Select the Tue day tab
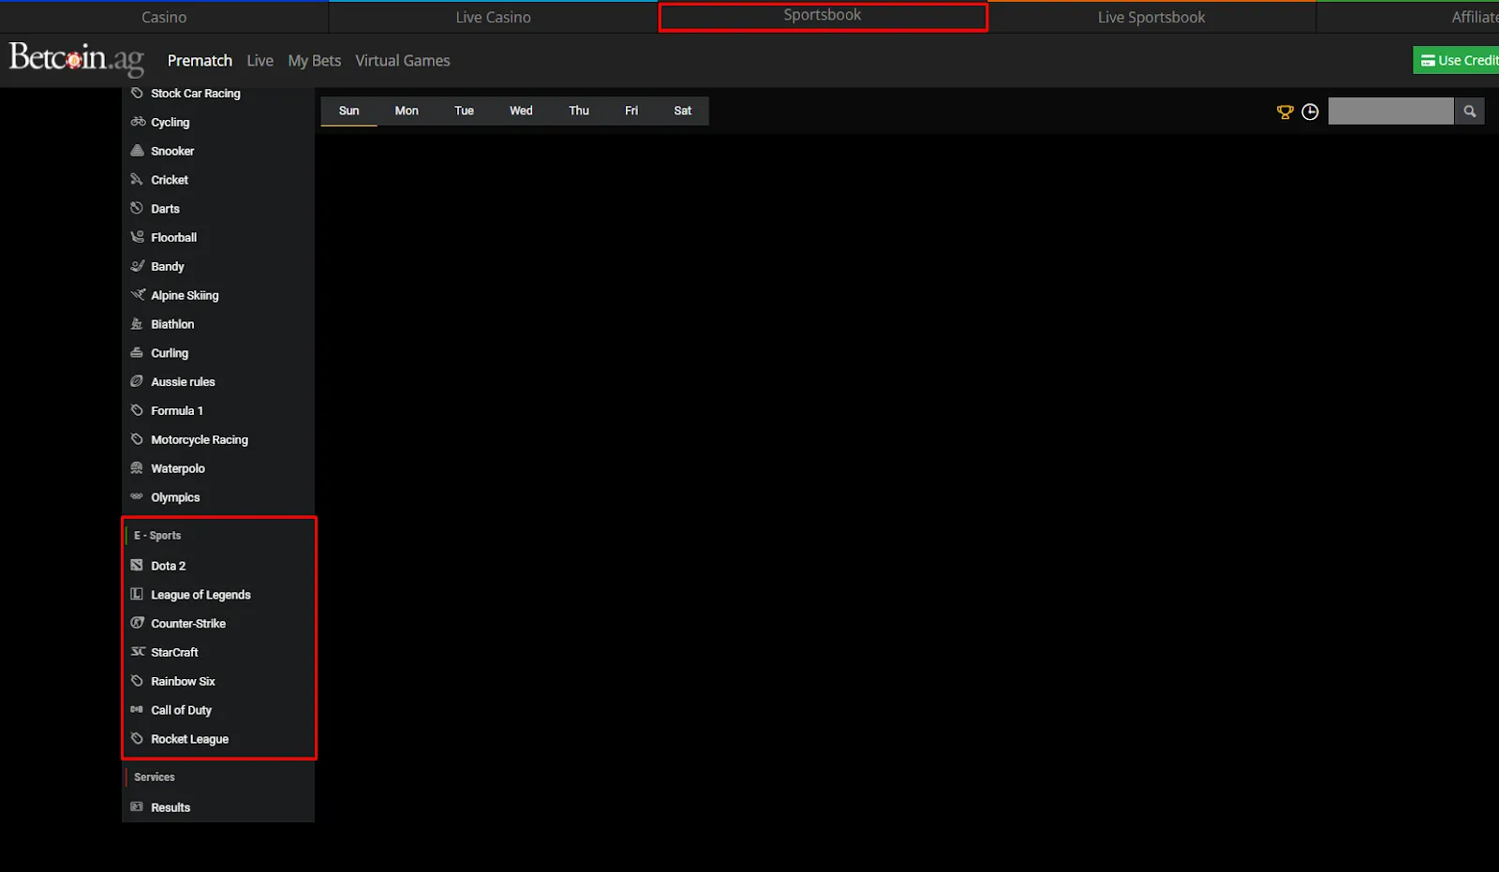Image resolution: width=1499 pixels, height=872 pixels. [x=464, y=111]
